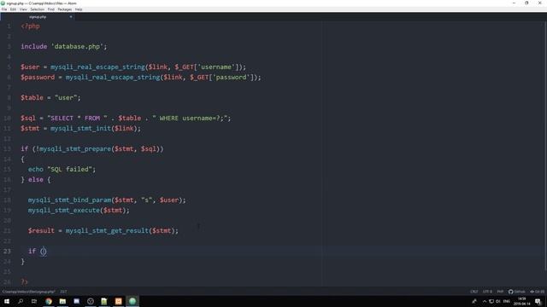Switch to Google Chrome on taskbar
547x307 pixels.
click(49, 301)
